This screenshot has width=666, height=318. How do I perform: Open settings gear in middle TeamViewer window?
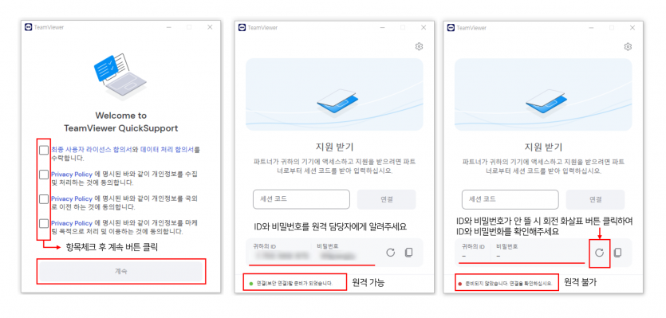pyautogui.click(x=419, y=46)
